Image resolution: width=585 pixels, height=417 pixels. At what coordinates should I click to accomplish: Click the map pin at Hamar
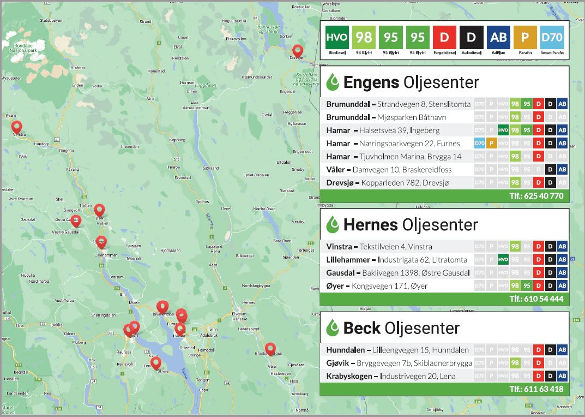(x=180, y=330)
